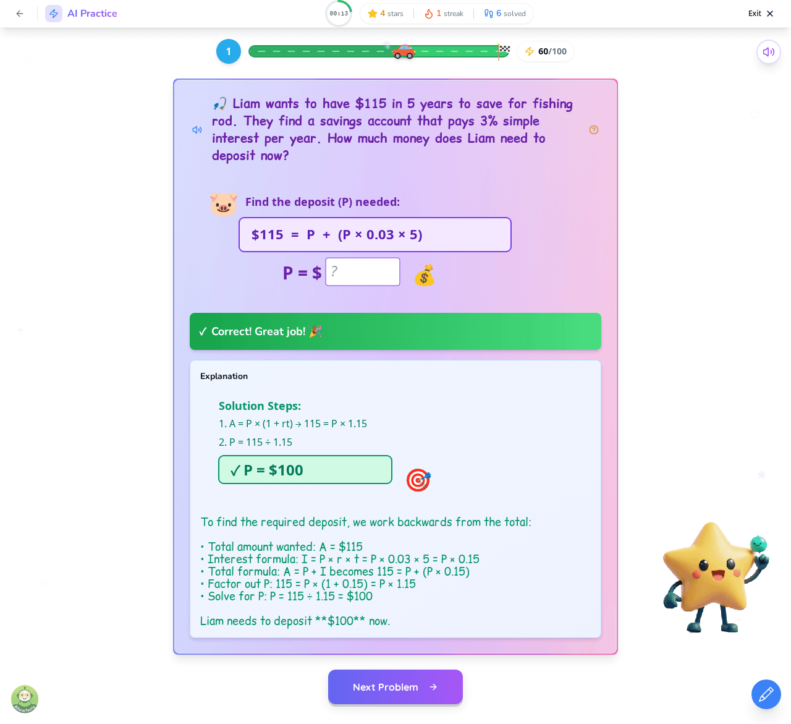Click the Solution Steps heading
The image size is (791, 724).
coord(260,406)
